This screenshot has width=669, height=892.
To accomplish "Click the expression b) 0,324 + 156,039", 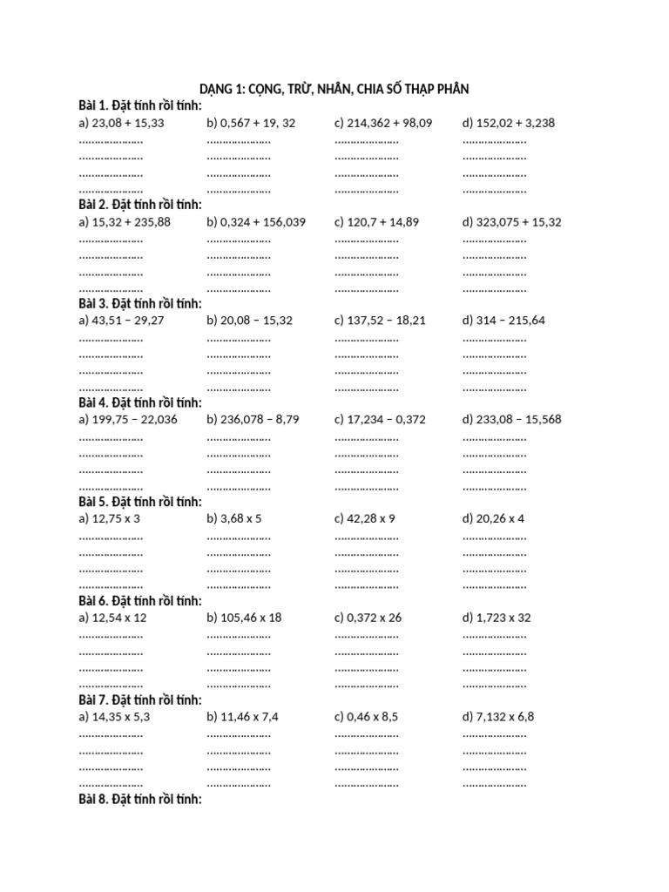I will [x=256, y=222].
